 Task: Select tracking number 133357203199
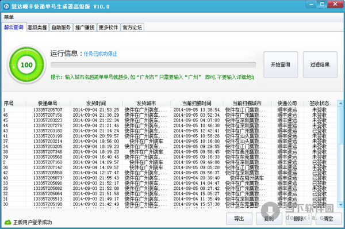tap(48, 136)
